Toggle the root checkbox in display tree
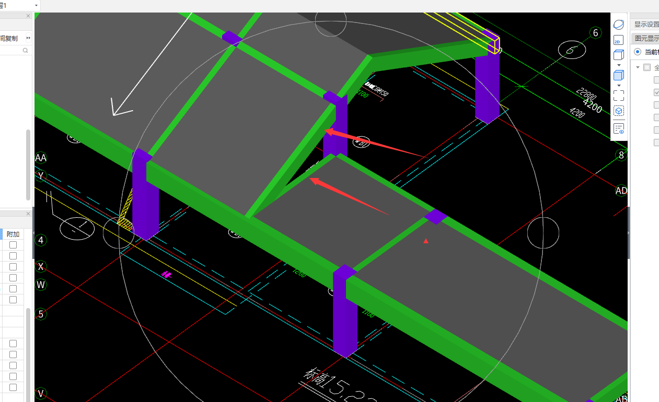 coord(647,67)
